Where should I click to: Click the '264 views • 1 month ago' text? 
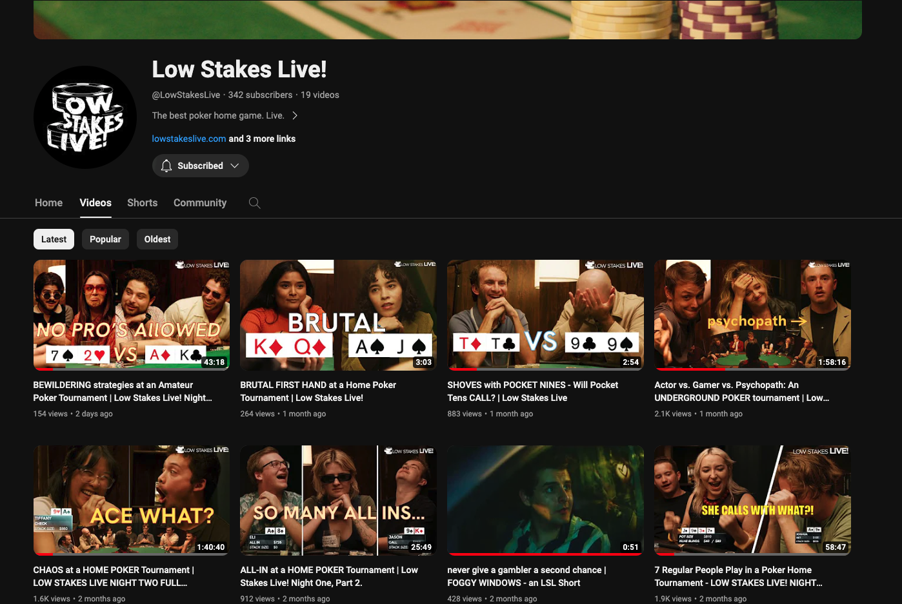point(283,414)
